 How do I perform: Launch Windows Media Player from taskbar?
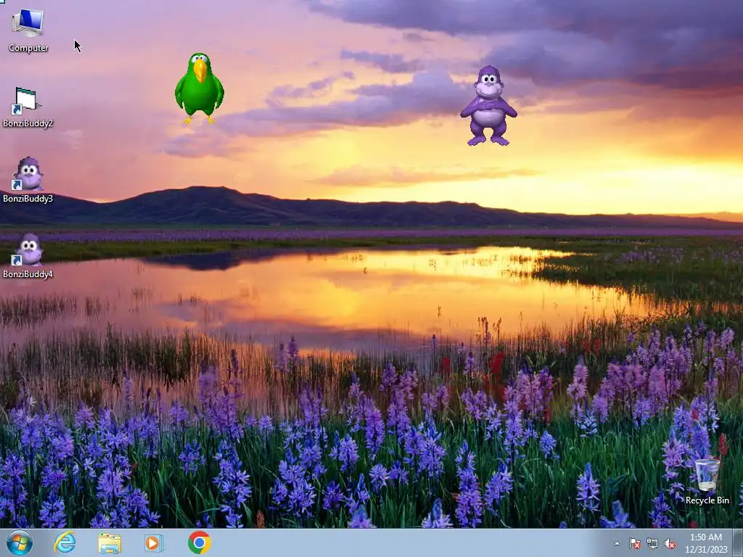click(154, 543)
